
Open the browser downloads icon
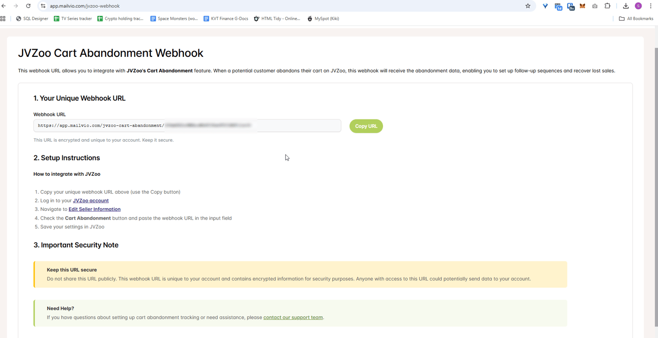[x=626, y=6]
